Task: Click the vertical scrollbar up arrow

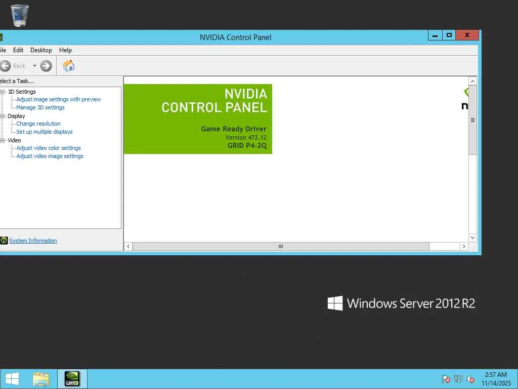Action: click(x=473, y=82)
